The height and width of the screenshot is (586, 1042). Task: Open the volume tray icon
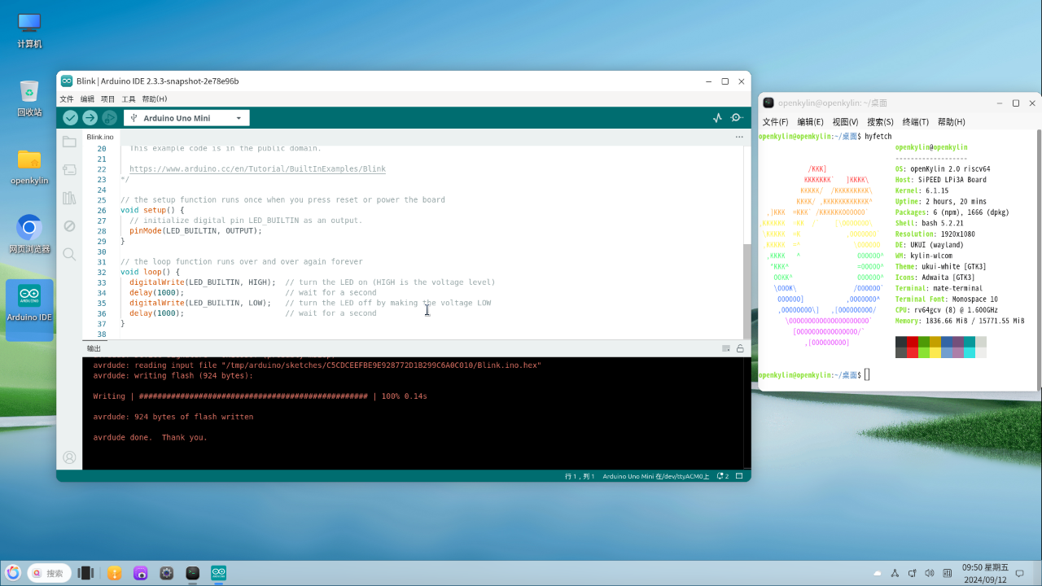tap(929, 573)
